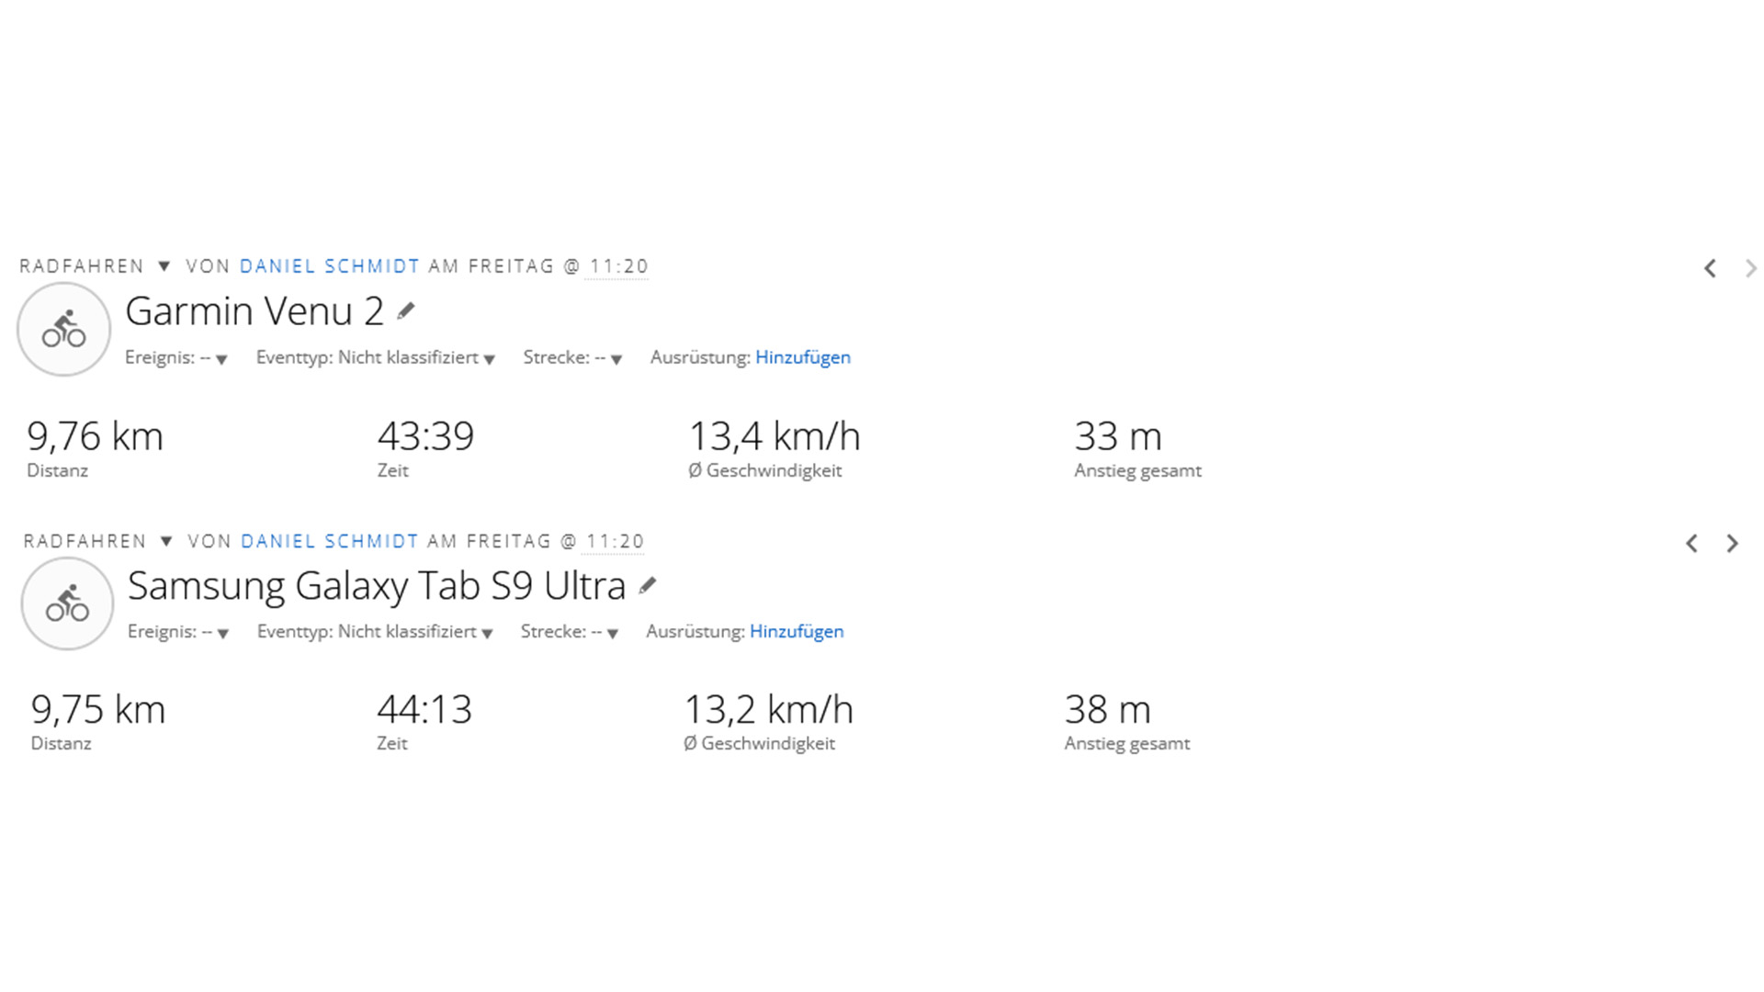The height and width of the screenshot is (992, 1764).
Task: Open the Radfahren activity type dropdown for Samsung Galaxy Tab
Action: (166, 541)
